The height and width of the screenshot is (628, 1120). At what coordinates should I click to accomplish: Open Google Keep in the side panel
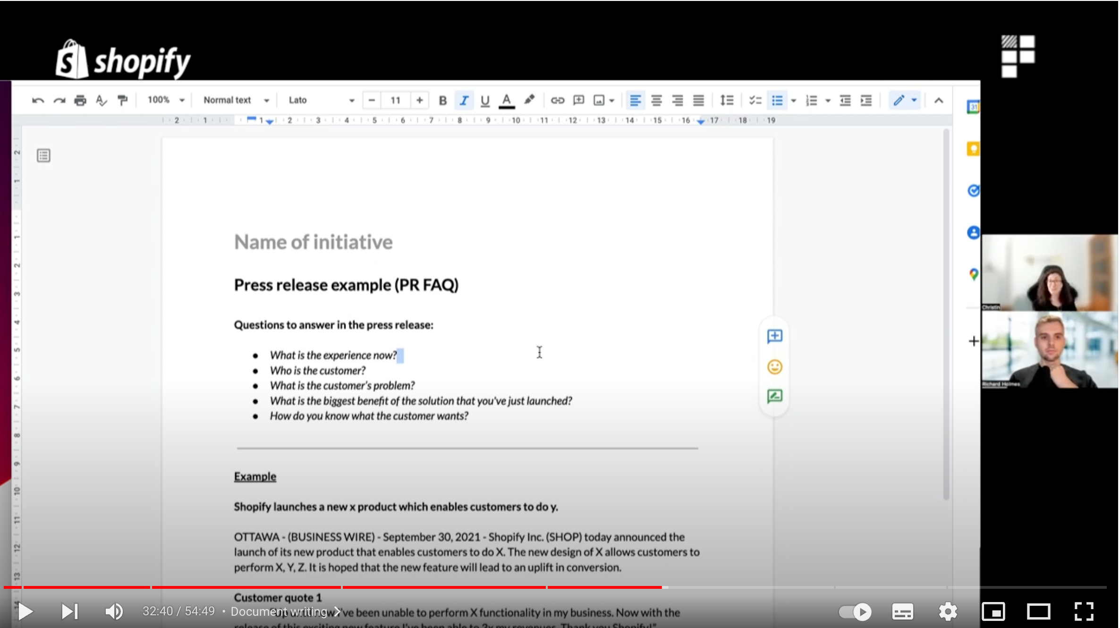(974, 149)
